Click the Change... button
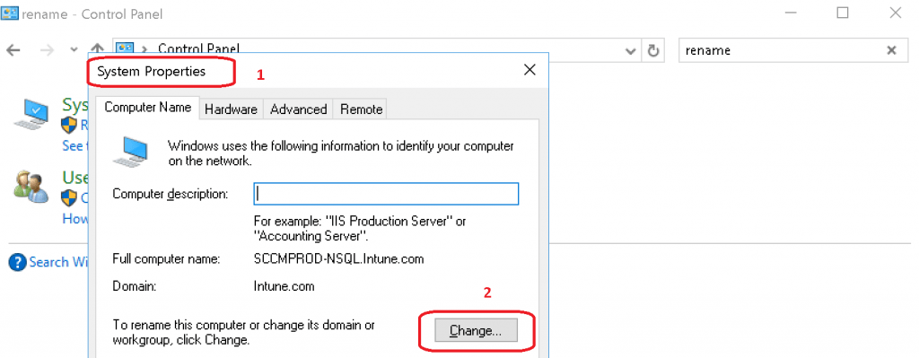Image resolution: width=919 pixels, height=358 pixels. click(x=476, y=330)
